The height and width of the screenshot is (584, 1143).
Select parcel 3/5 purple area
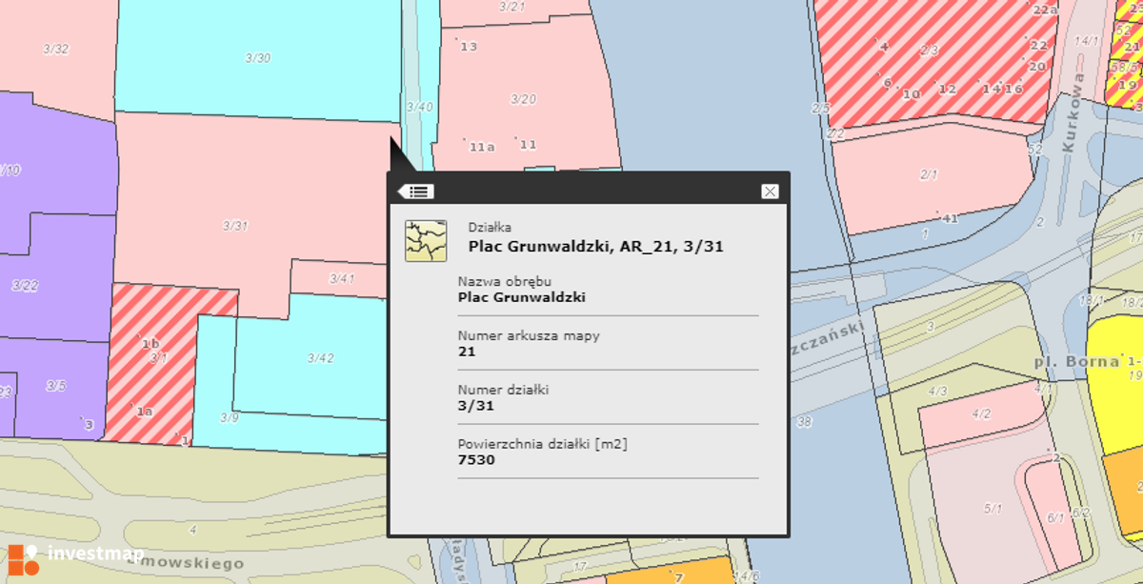point(55,386)
